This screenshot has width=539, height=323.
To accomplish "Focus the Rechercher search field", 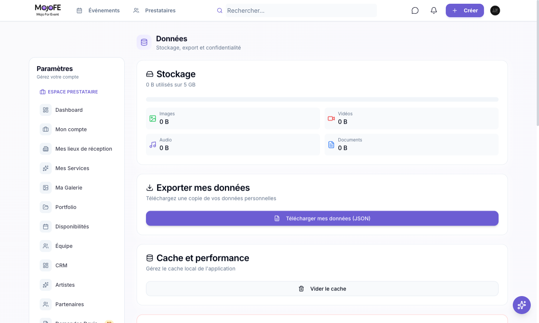I will [301, 10].
